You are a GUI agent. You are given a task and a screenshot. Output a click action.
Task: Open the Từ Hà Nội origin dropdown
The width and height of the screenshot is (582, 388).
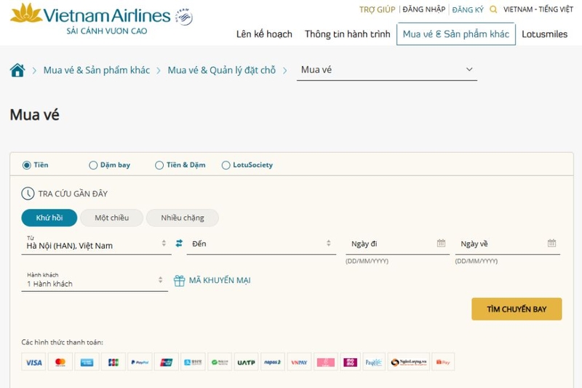pyautogui.click(x=97, y=244)
